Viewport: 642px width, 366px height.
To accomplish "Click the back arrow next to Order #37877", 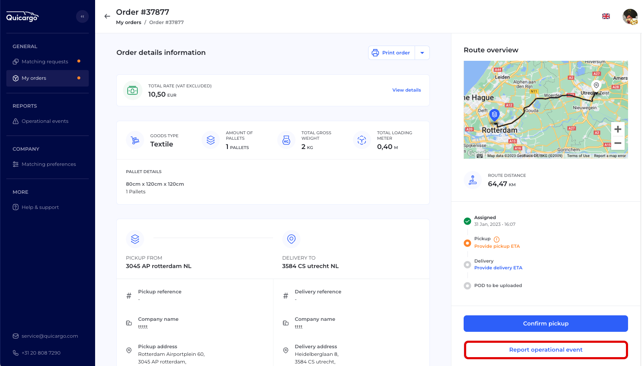I will pos(107,16).
